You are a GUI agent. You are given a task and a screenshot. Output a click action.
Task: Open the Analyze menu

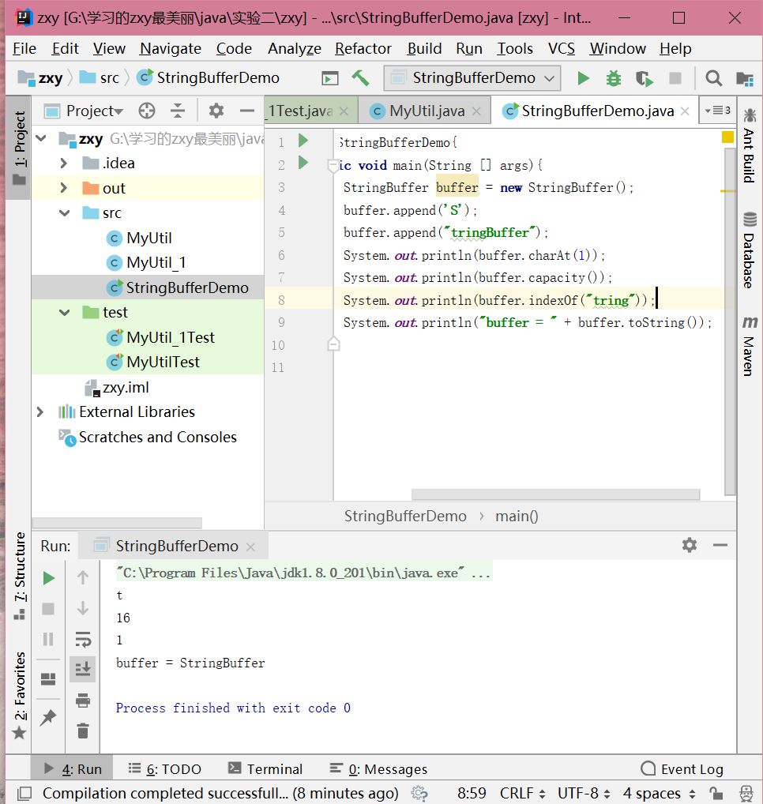(x=295, y=49)
